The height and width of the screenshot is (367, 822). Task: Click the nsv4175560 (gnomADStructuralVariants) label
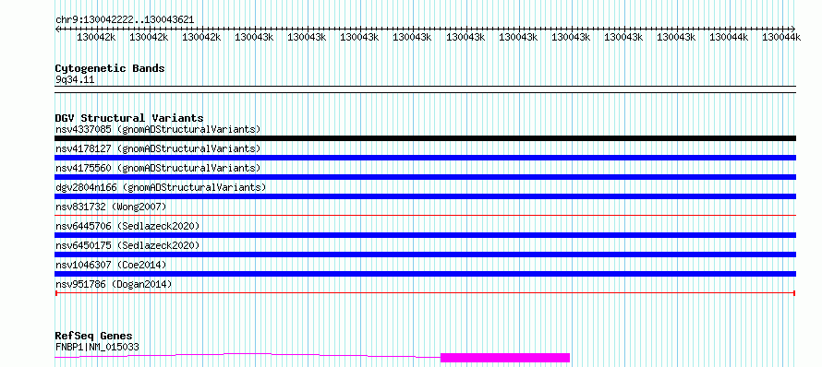pyautogui.click(x=158, y=168)
